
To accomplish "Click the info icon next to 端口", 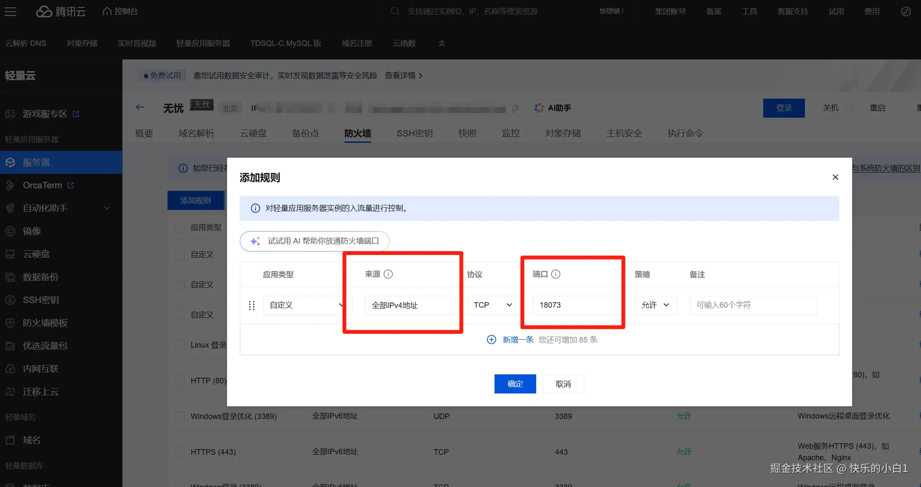I will pyautogui.click(x=556, y=274).
